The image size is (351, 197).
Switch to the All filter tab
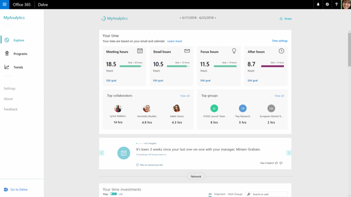[x=210, y=194]
